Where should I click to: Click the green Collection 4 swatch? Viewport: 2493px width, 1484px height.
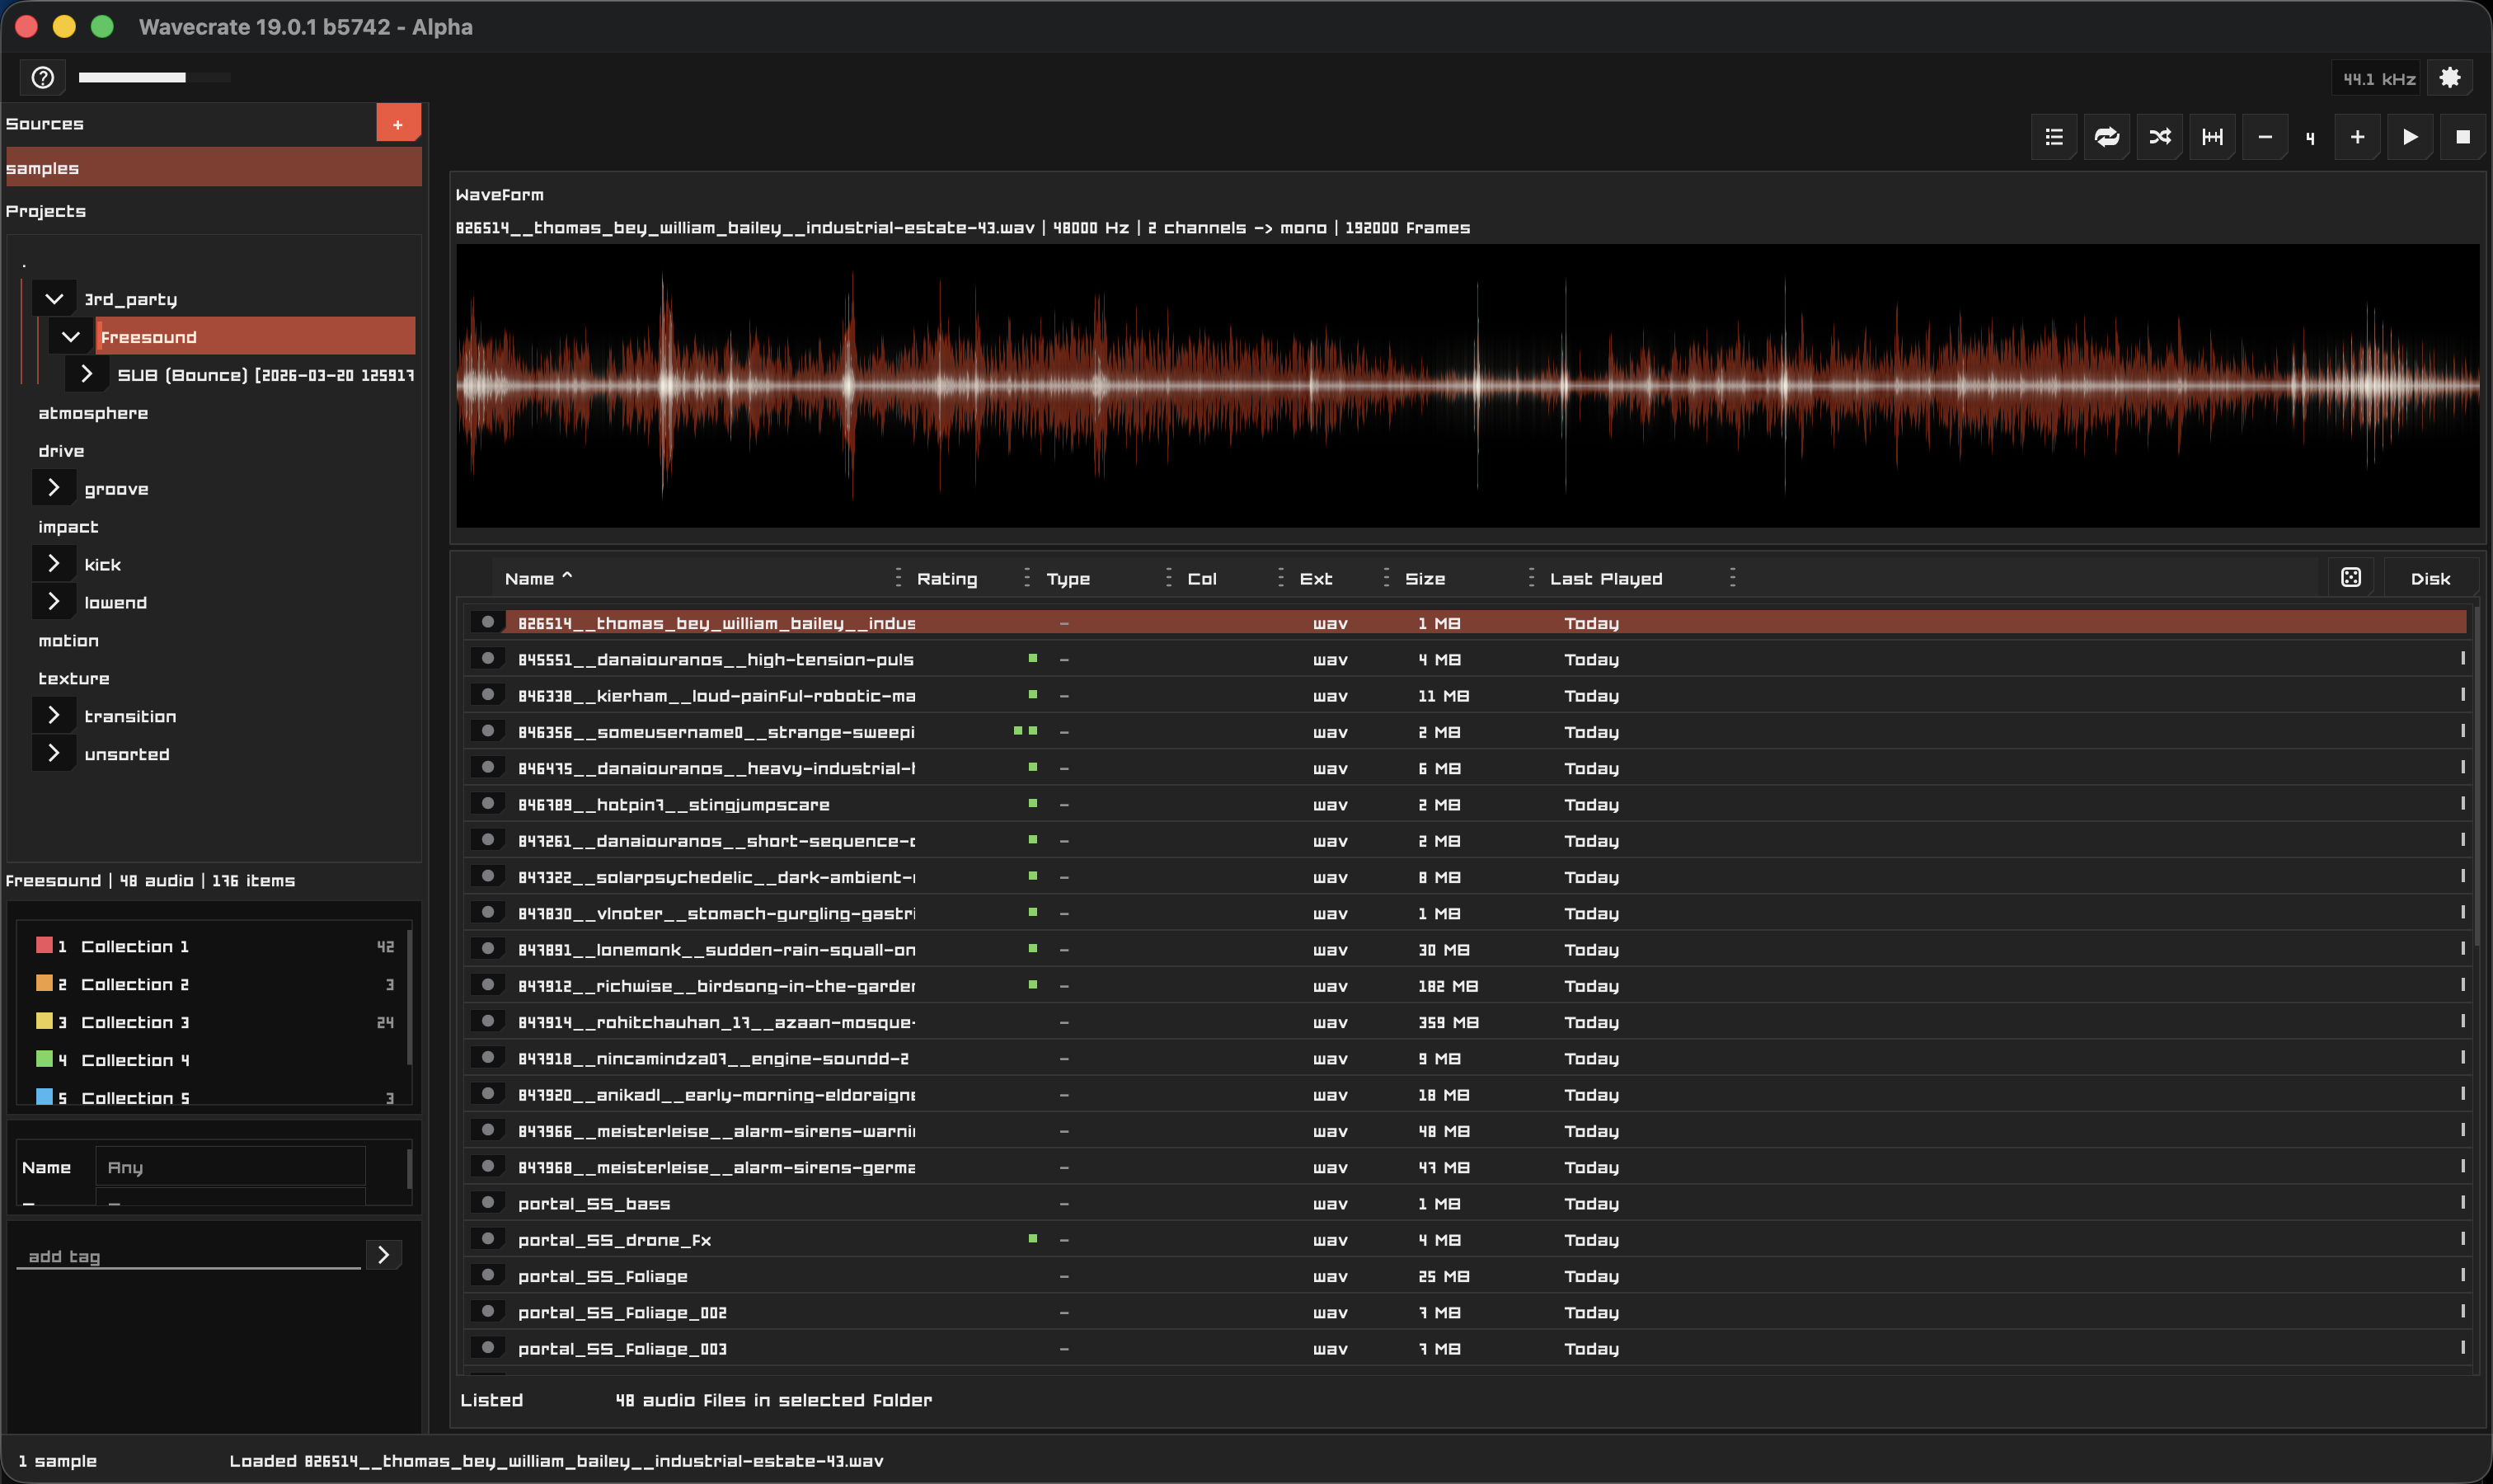coord(44,1059)
